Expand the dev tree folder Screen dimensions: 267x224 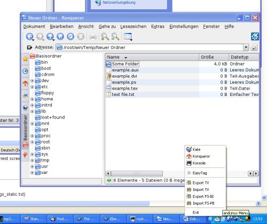tap(32, 81)
